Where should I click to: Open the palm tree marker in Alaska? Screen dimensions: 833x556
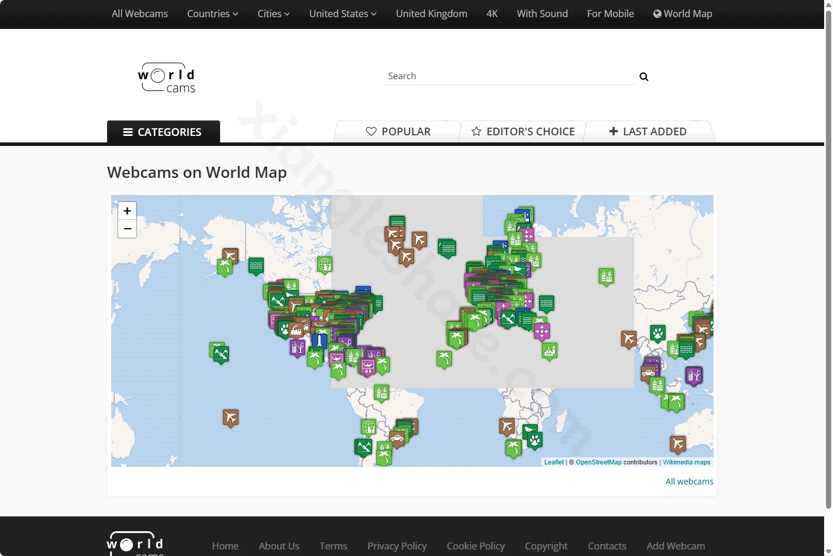[x=225, y=267]
